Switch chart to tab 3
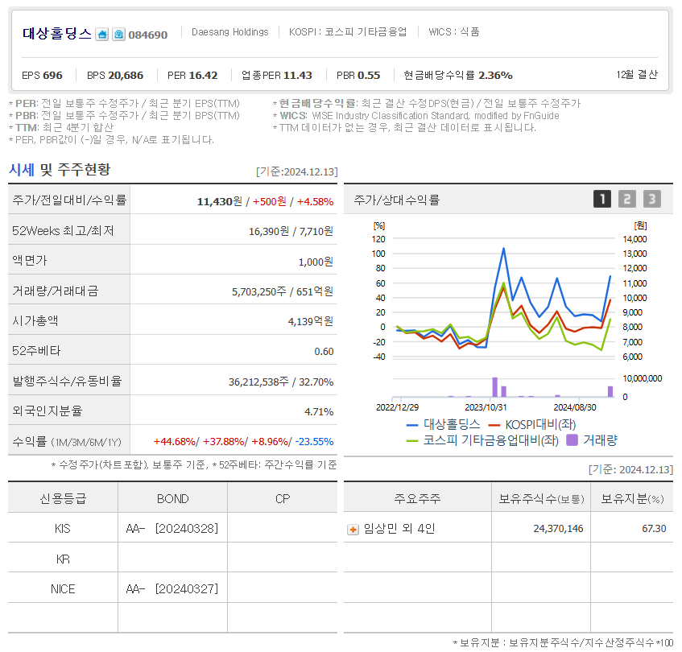 pos(652,199)
